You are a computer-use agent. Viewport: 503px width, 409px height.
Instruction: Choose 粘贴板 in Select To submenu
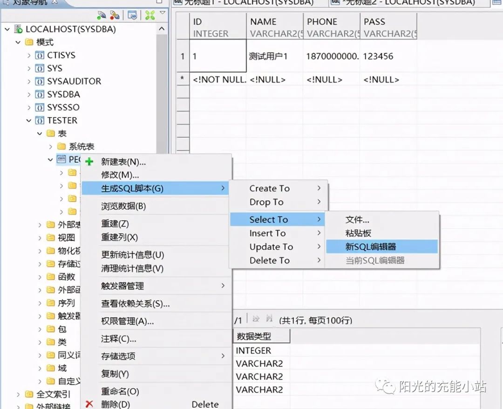click(x=382, y=233)
